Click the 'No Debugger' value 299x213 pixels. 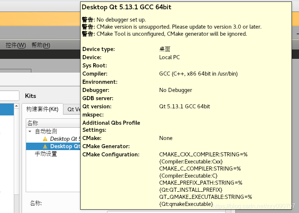[x=176, y=90]
